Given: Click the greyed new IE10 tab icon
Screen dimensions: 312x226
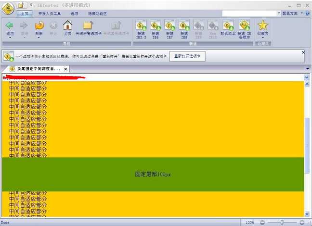Looking at the screenshot, I should 213,25.
